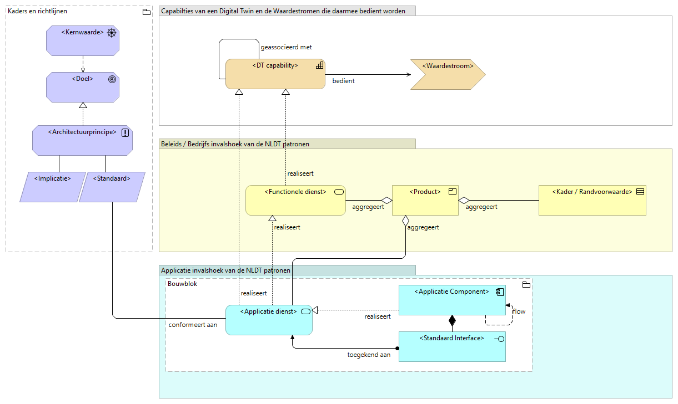This screenshot has width=678, height=404.
Task: Click the service oval icon on Functionele dienst
Action: point(338,191)
